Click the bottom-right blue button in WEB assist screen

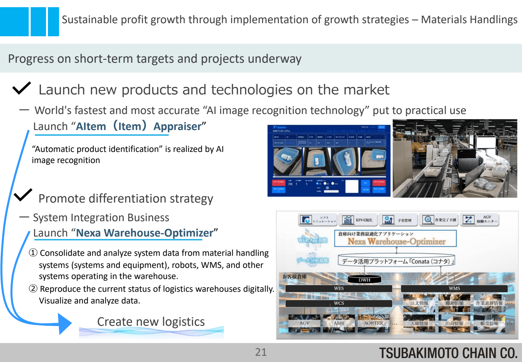379,190
